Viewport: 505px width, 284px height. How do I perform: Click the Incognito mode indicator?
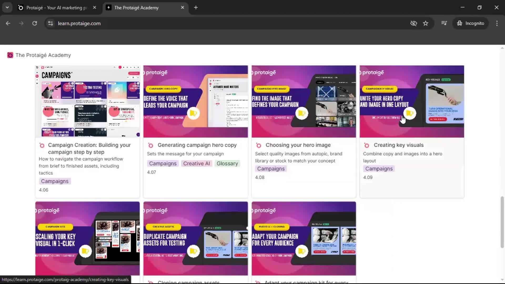(471, 23)
